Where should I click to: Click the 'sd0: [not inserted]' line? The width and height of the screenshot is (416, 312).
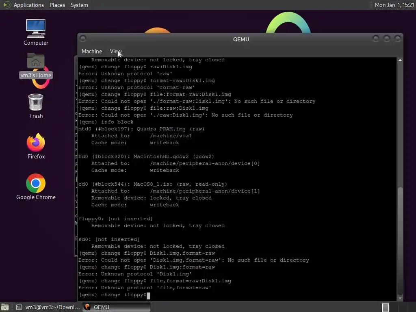pyautogui.click(x=109, y=239)
